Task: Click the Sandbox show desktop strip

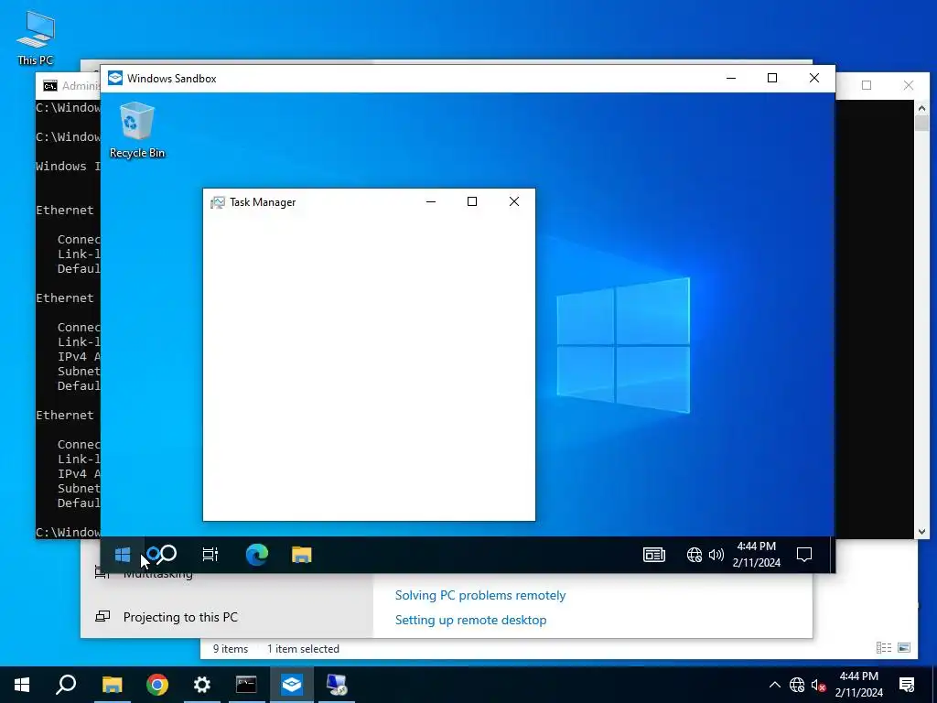Action: click(x=831, y=555)
